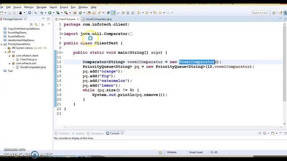Click the Quick Access search field
Image resolution: width=287 pixels, height=161 pixels.
tap(260, 13)
